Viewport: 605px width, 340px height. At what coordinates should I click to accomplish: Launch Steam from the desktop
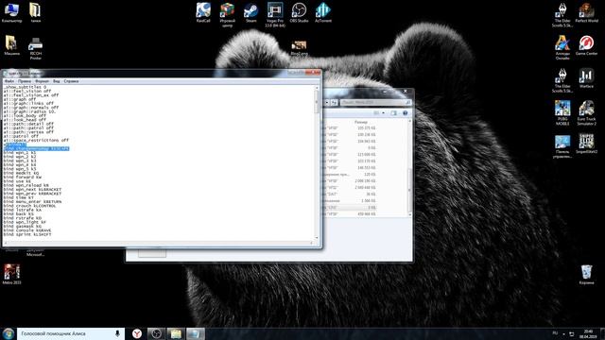tap(251, 12)
